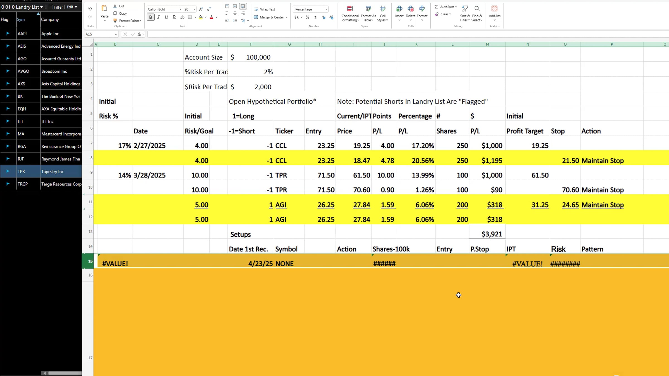The height and width of the screenshot is (376, 669).
Task: Apply percent style to the cell
Action: click(307, 17)
